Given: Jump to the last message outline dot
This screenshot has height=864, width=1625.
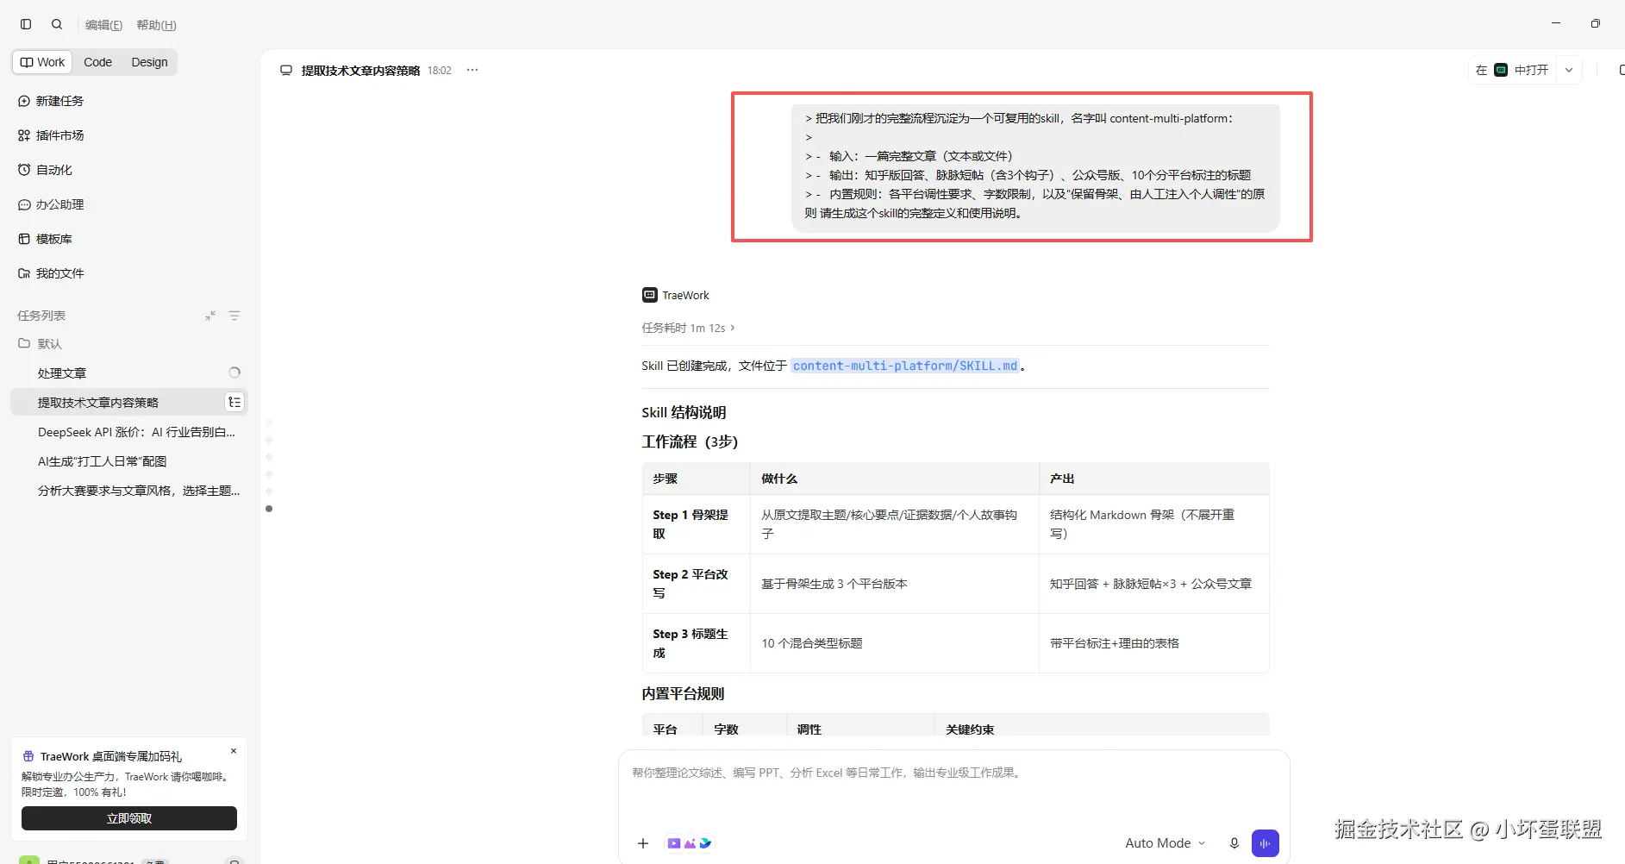Looking at the screenshot, I should 269,509.
